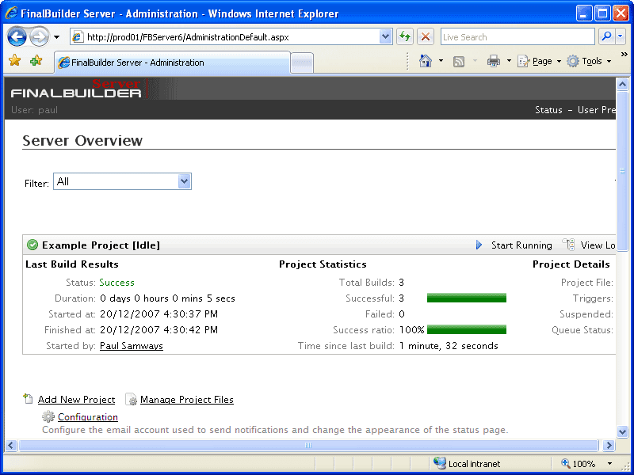
Task: Click the Status navigation link
Action: [x=548, y=110]
